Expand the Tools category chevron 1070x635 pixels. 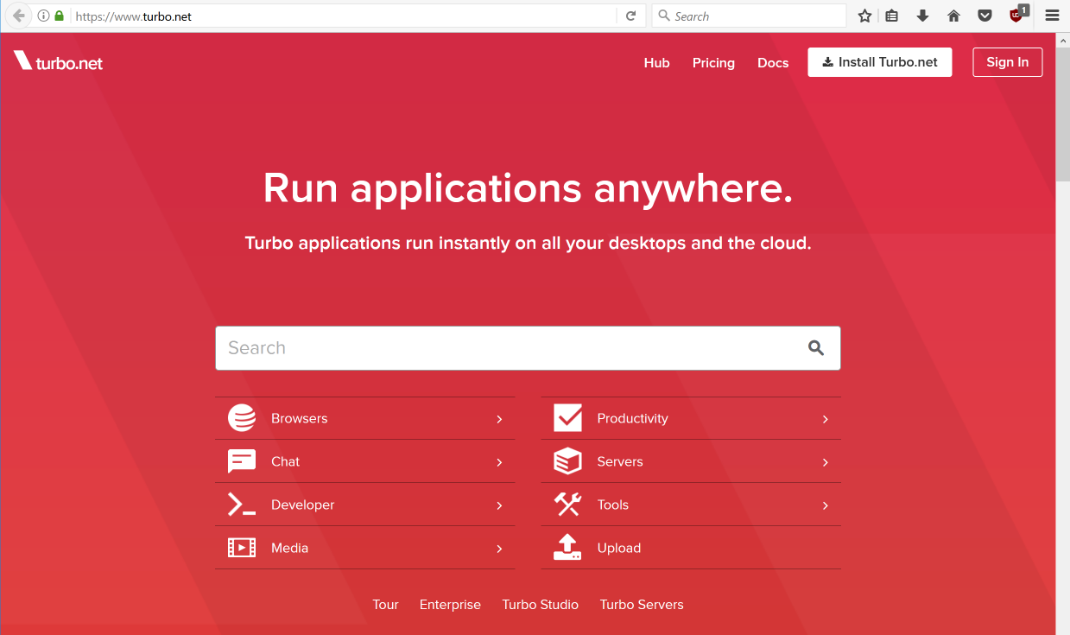(x=826, y=505)
